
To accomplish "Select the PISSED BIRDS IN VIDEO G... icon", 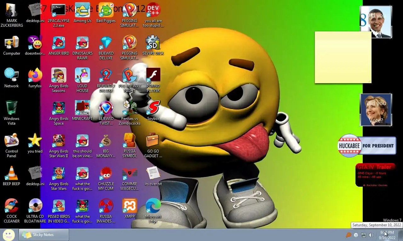I will click(x=59, y=211).
